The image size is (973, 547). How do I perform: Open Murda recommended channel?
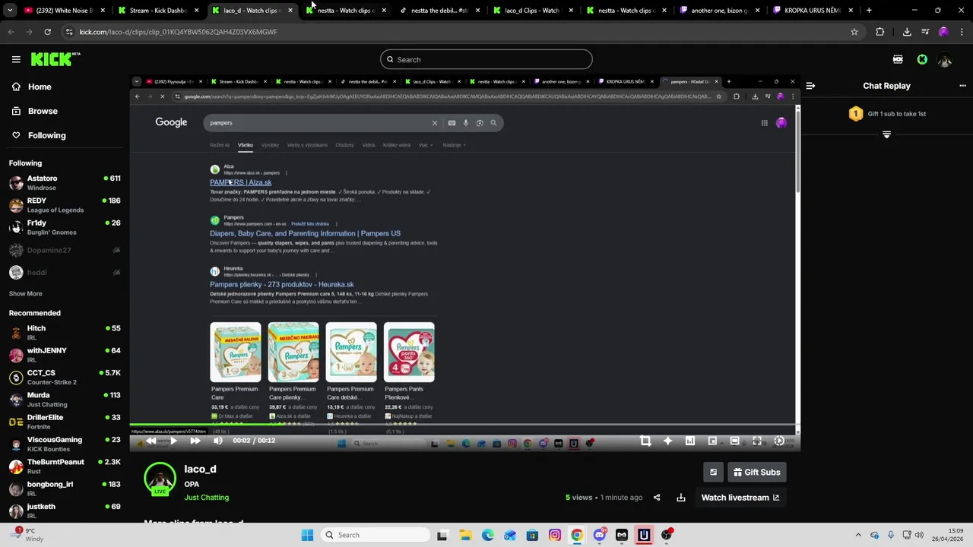(x=65, y=400)
